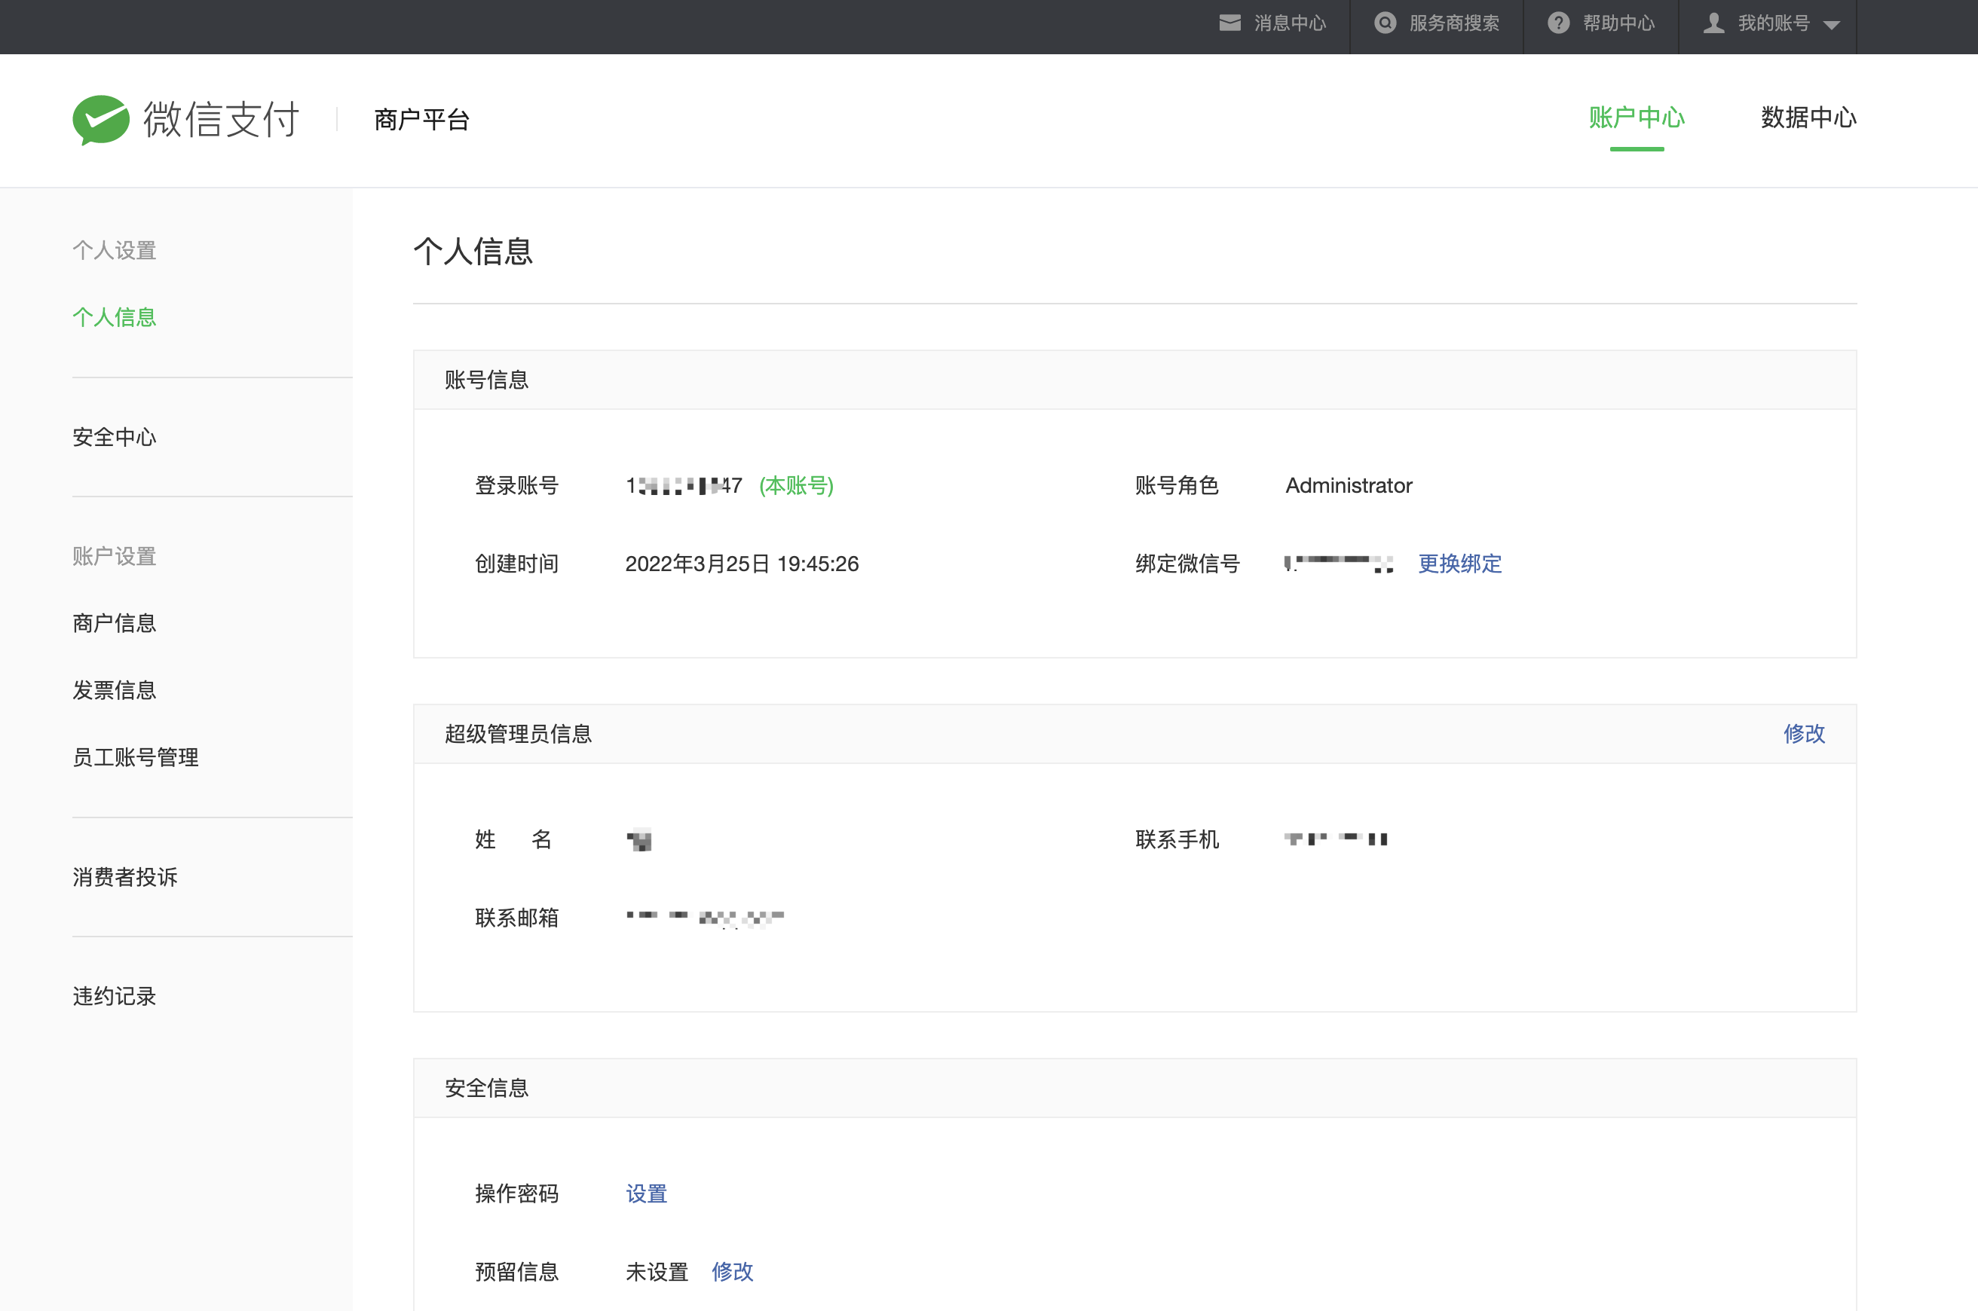Screen dimensions: 1978x1311
Task: Click the WeChat Pay logo icon
Action: click(x=100, y=120)
